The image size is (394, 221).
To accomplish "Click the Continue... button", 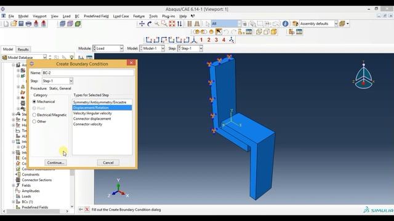I will coord(56,163).
